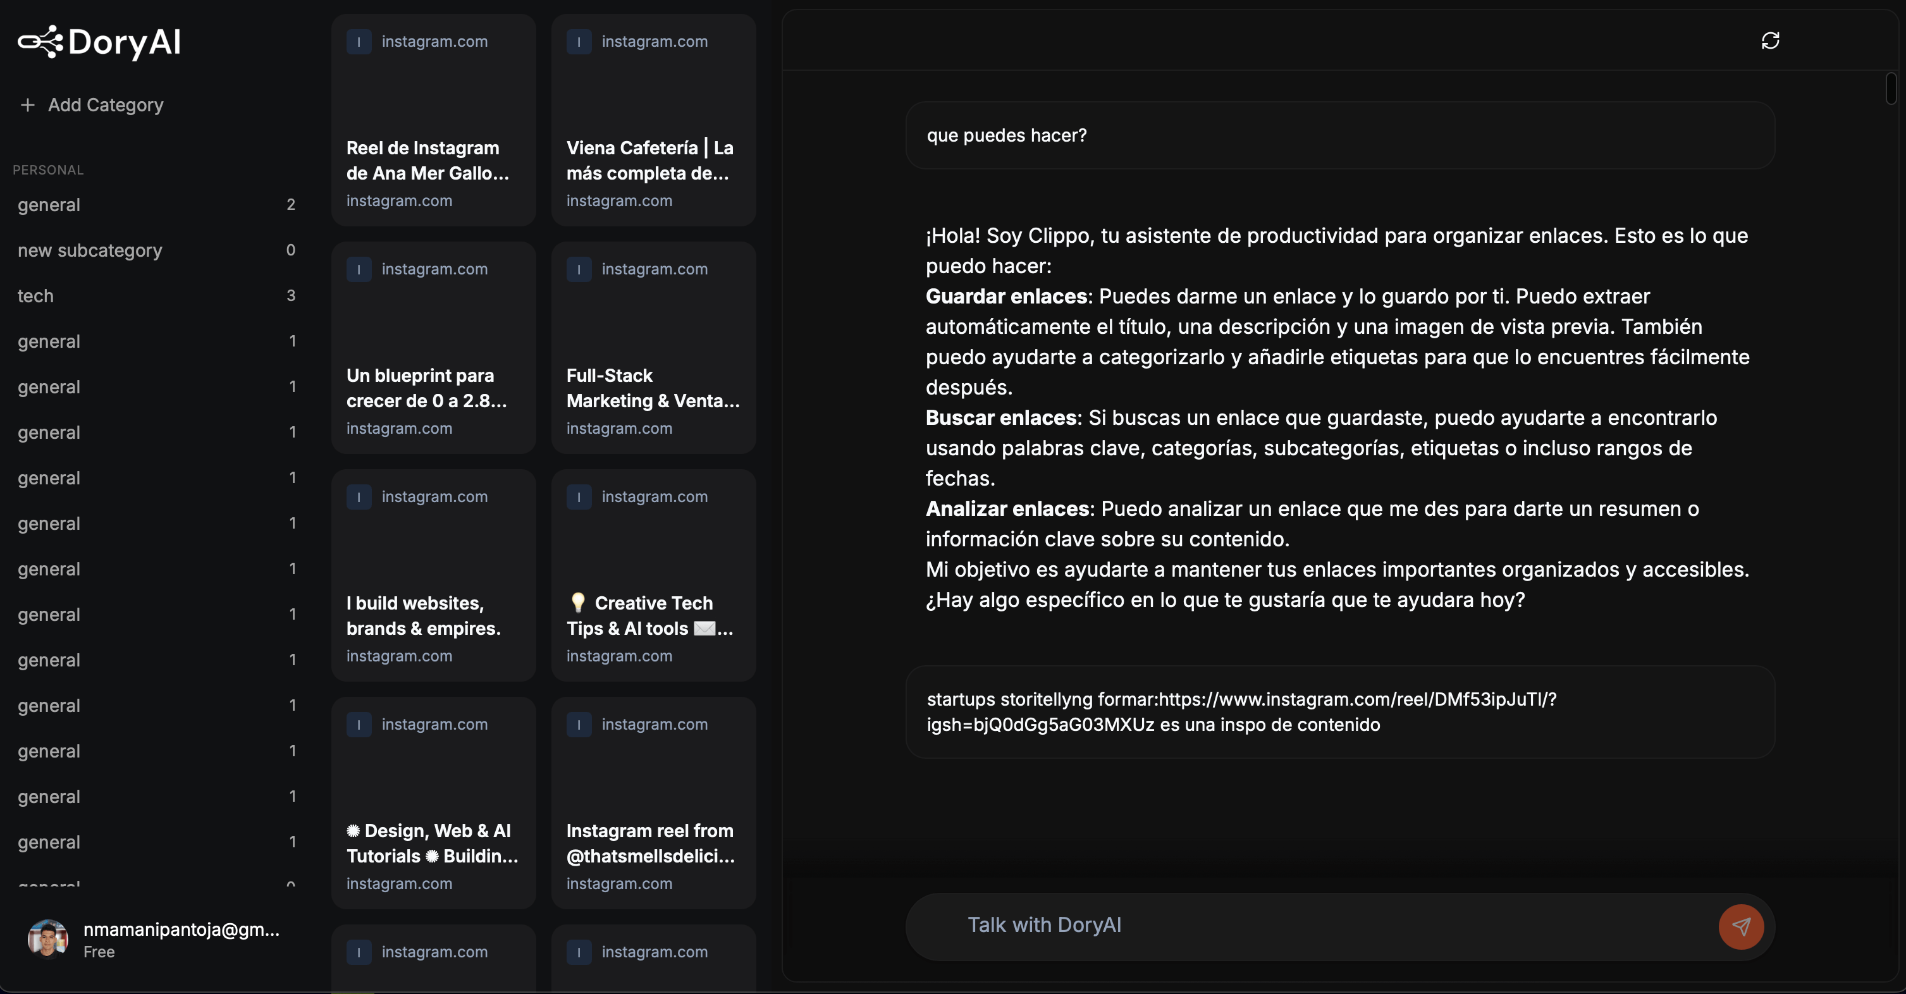Click the Add Category plus icon
This screenshot has width=1906, height=994.
pyautogui.click(x=28, y=105)
